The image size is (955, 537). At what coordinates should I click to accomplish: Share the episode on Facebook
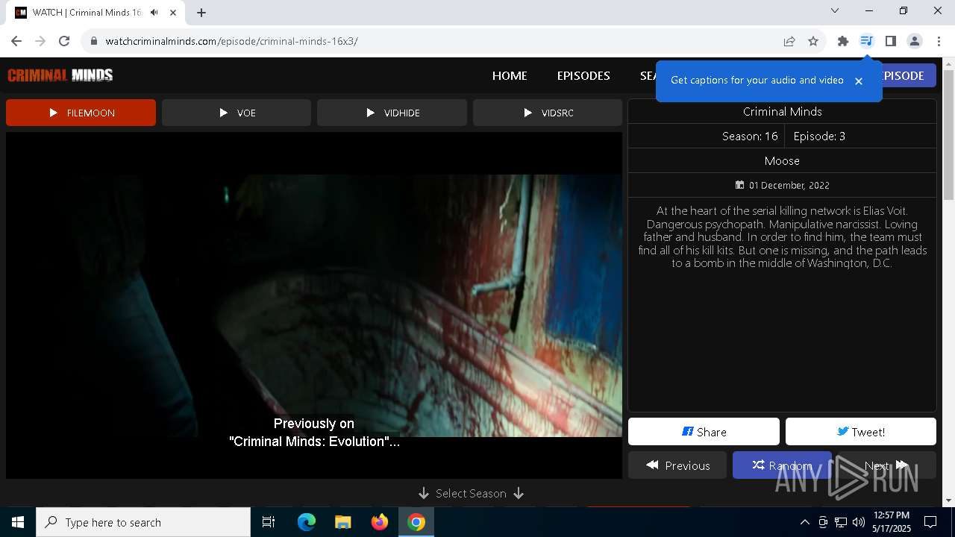704,432
